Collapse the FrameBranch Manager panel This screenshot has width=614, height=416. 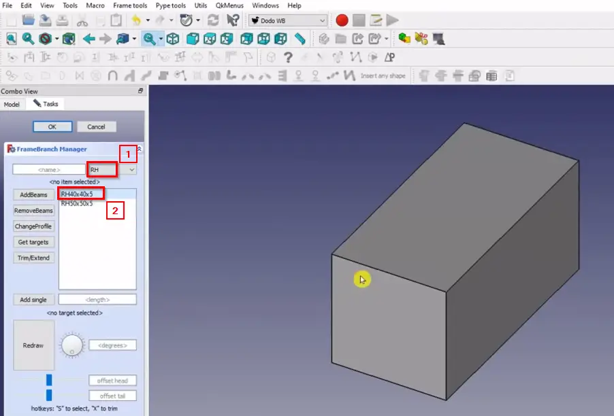coord(139,149)
